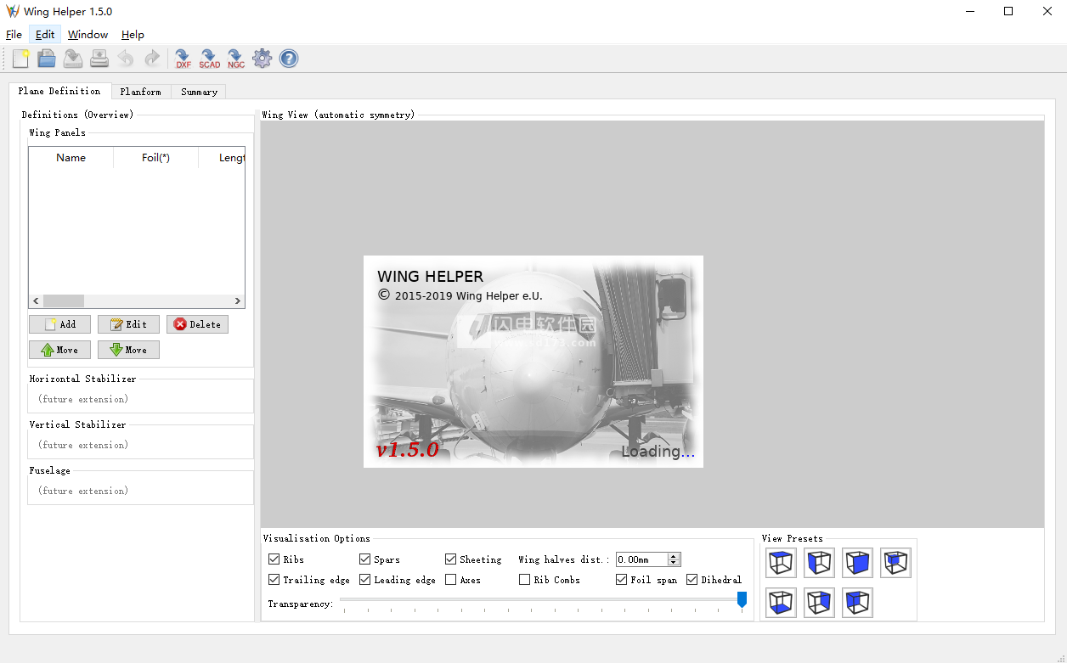Select the left-face cube view preset

tap(819, 563)
